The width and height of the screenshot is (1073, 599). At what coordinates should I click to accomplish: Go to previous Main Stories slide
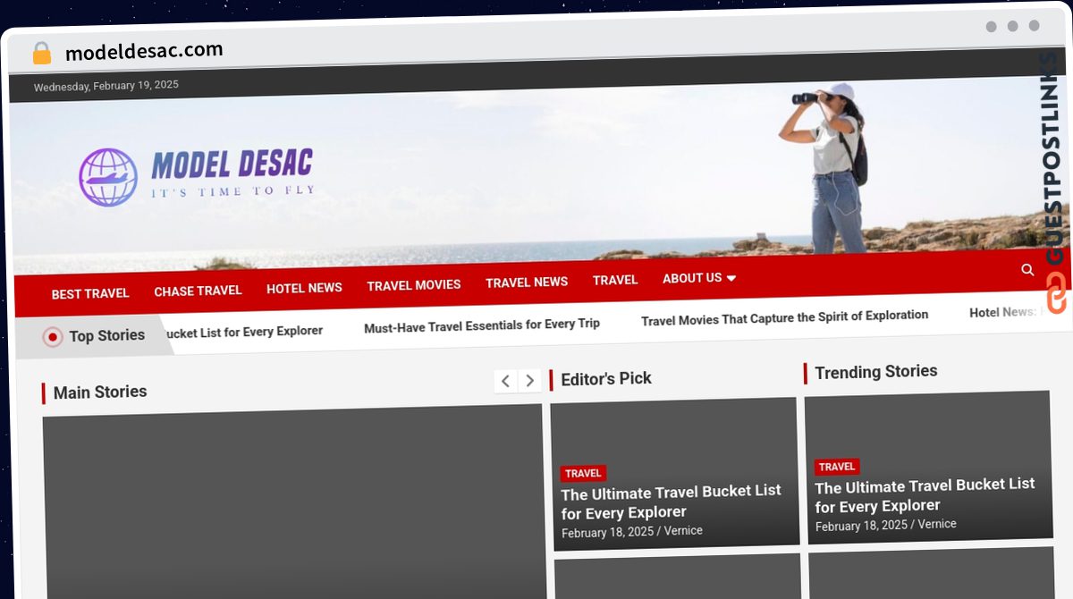tap(505, 381)
